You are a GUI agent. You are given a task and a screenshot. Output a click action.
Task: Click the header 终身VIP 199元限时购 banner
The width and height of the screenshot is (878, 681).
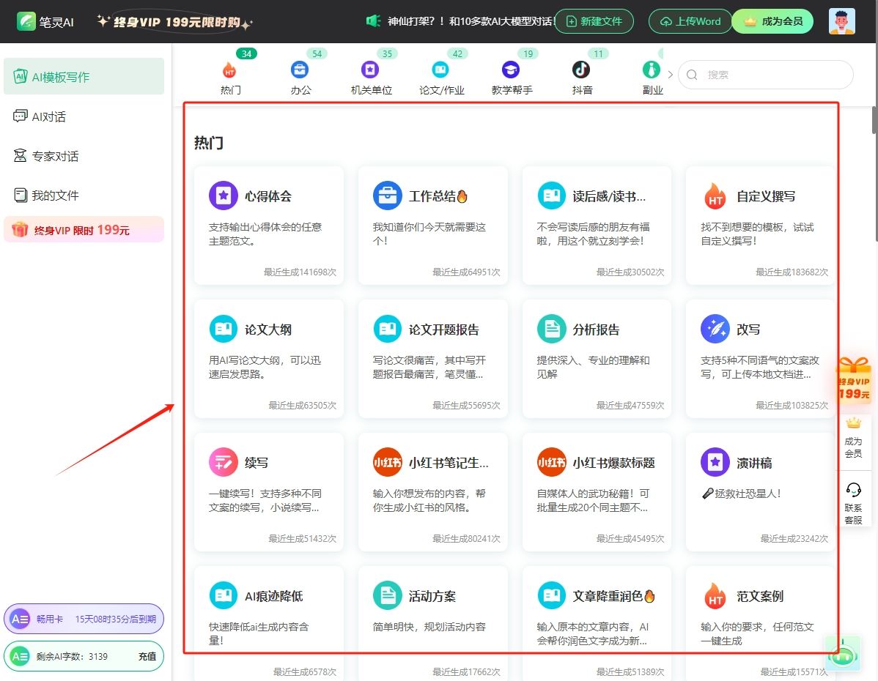[174, 22]
